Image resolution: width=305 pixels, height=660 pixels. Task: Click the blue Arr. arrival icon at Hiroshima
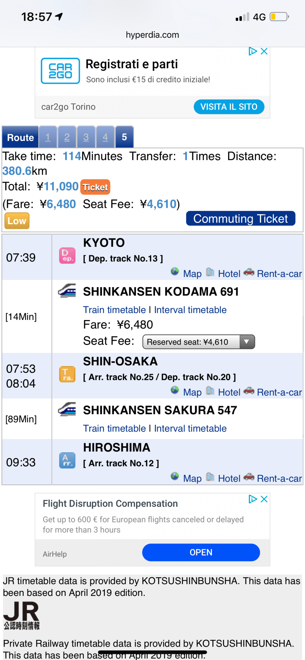coord(67,460)
